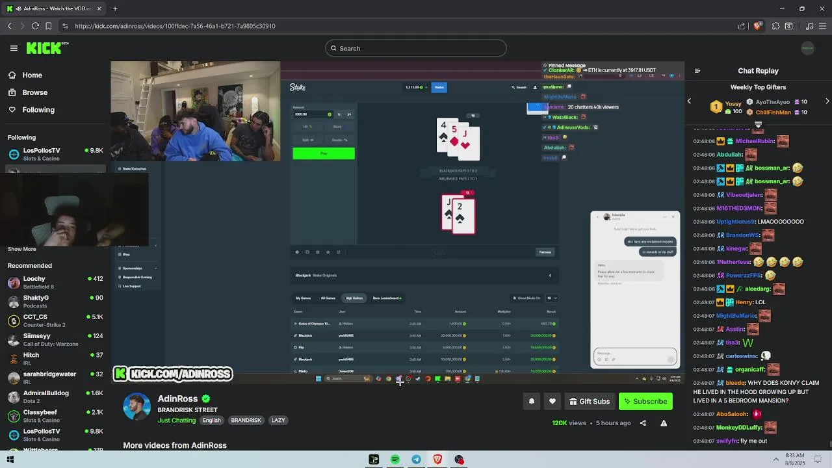The width and height of the screenshot is (832, 468).
Task: Click chat username swifyfn
Action: pos(727,441)
